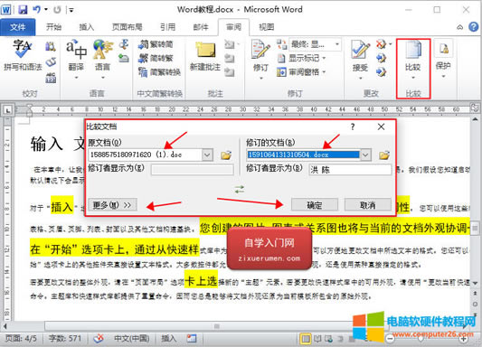This screenshot has width=482, height=347.
Task: Toggle the Insert mode indicator in the status bar
Action: [x=169, y=338]
